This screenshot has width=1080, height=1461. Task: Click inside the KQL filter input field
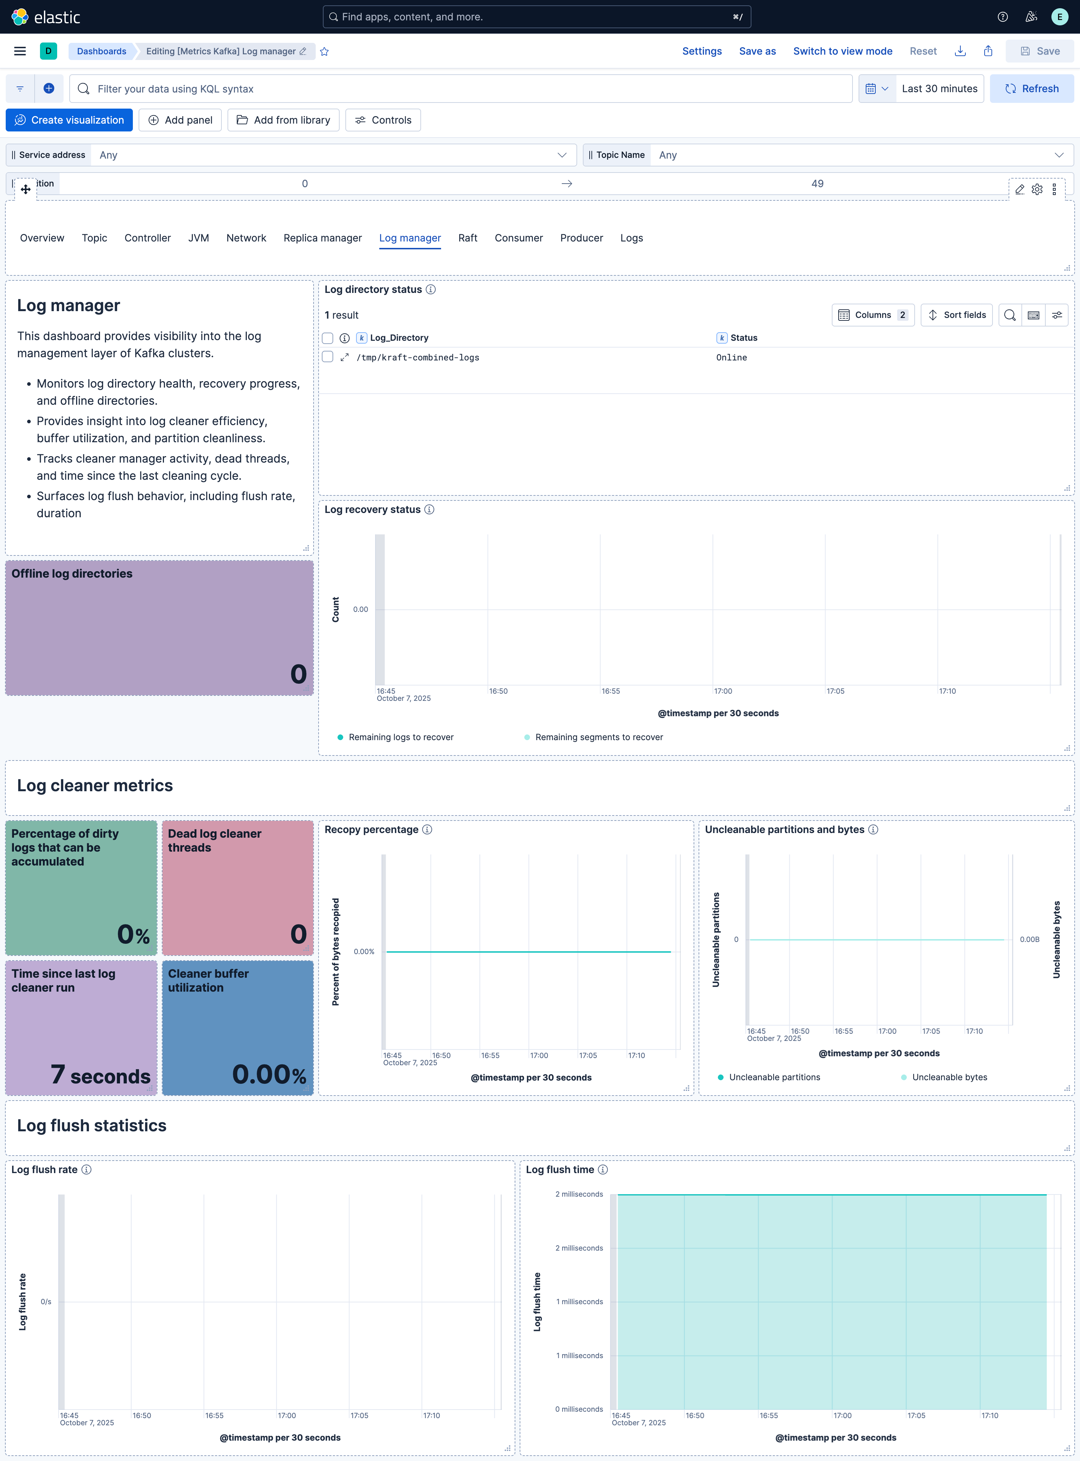click(457, 88)
